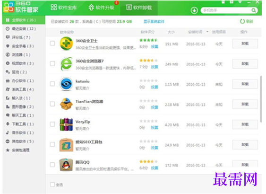The image size is (266, 194).
Task: Click the 360安全卫士 app icon
Action: (x=66, y=44)
